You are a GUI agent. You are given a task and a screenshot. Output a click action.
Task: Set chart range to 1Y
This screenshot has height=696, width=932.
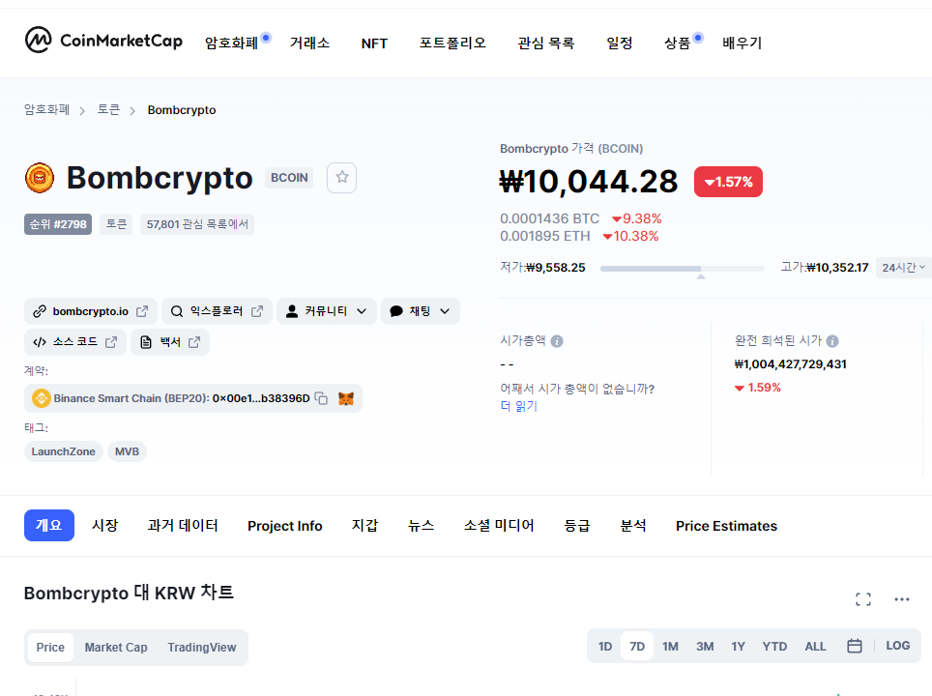click(x=739, y=646)
